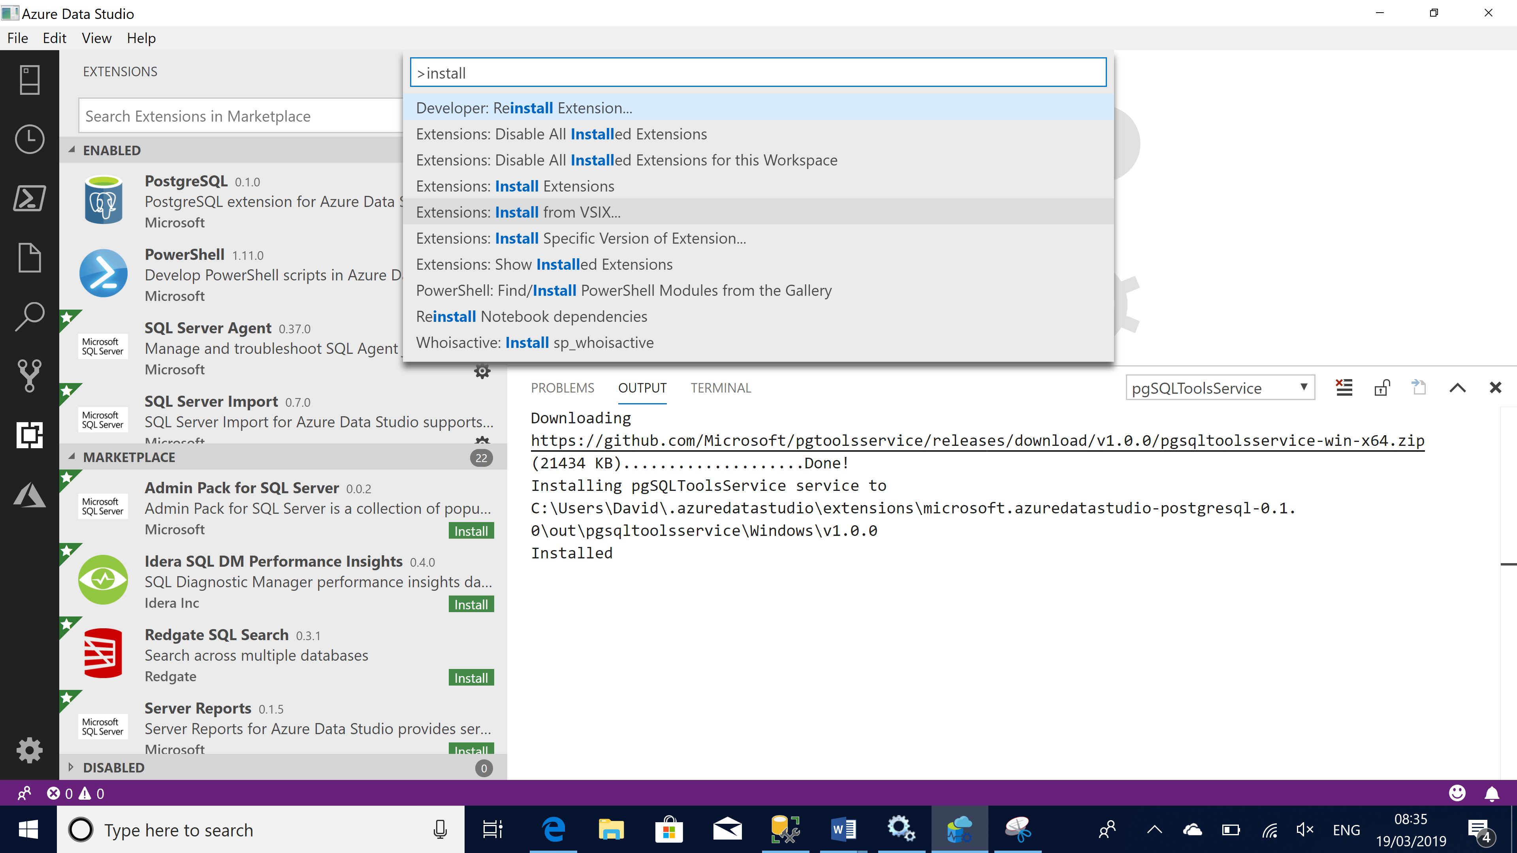Screen dimensions: 1517x853
Task: Switch to the TERMINAL tab
Action: click(720, 387)
